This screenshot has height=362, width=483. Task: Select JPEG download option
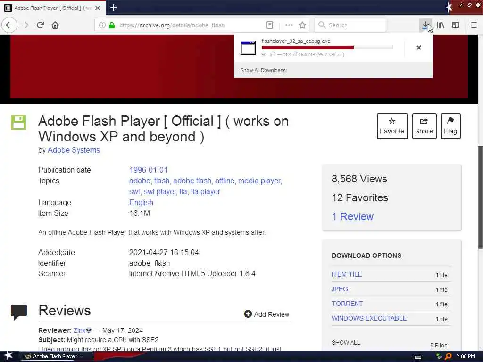tap(340, 289)
